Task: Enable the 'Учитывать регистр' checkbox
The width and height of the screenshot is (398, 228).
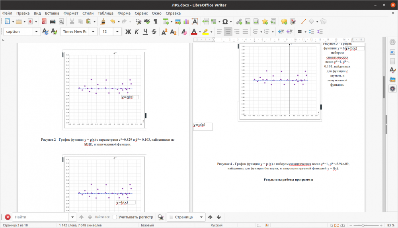Action: pos(115,217)
